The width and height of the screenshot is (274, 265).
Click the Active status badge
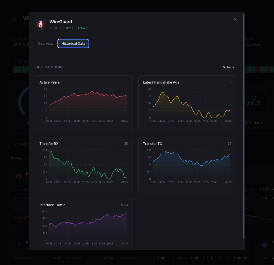(x=81, y=28)
